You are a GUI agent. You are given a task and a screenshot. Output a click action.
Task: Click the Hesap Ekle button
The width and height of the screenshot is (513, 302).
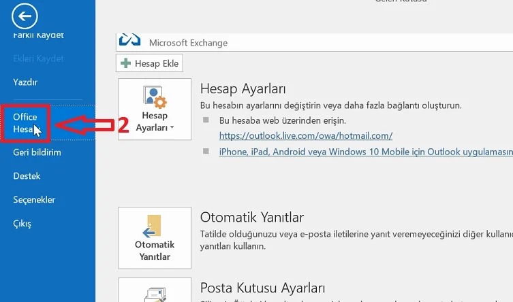pyautogui.click(x=149, y=63)
